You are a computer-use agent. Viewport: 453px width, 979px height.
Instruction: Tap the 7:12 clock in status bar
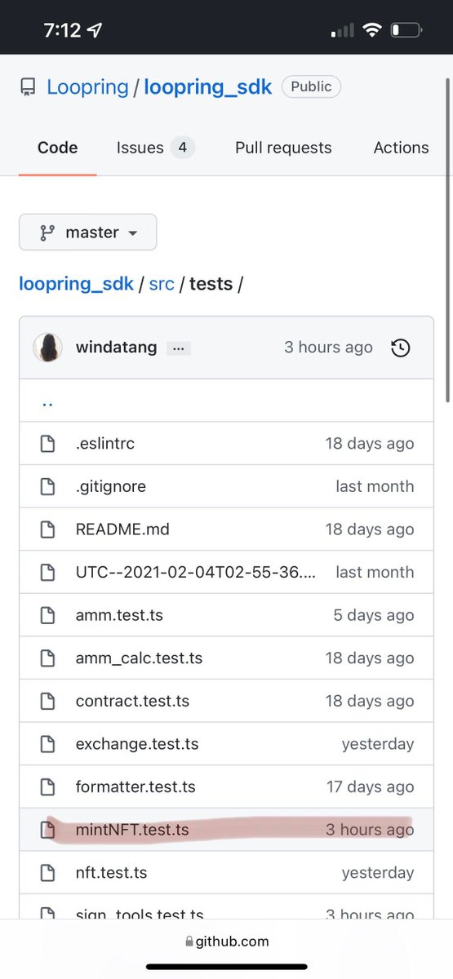tap(62, 30)
